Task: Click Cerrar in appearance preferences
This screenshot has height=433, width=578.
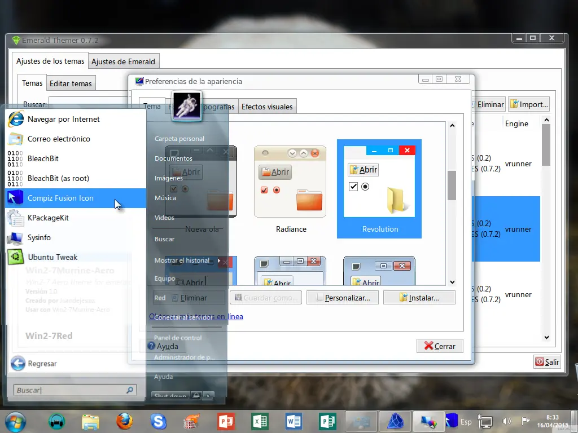Action: pyautogui.click(x=440, y=346)
